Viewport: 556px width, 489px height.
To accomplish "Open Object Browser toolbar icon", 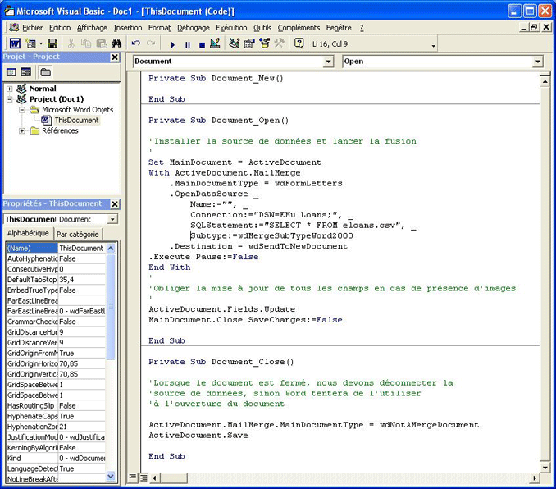I will coord(265,43).
